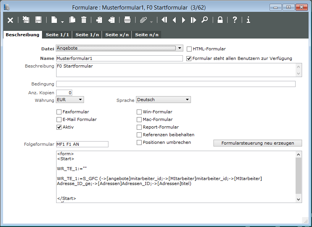Go to the last record arrow
The width and height of the screenshot is (312, 227).
pos(194,20)
